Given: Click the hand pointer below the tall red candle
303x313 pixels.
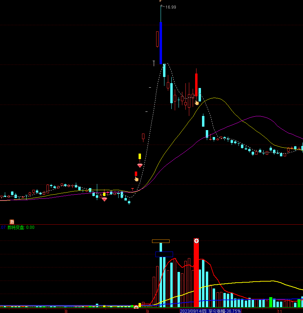Looking at the screenshot, I should tap(197, 102).
